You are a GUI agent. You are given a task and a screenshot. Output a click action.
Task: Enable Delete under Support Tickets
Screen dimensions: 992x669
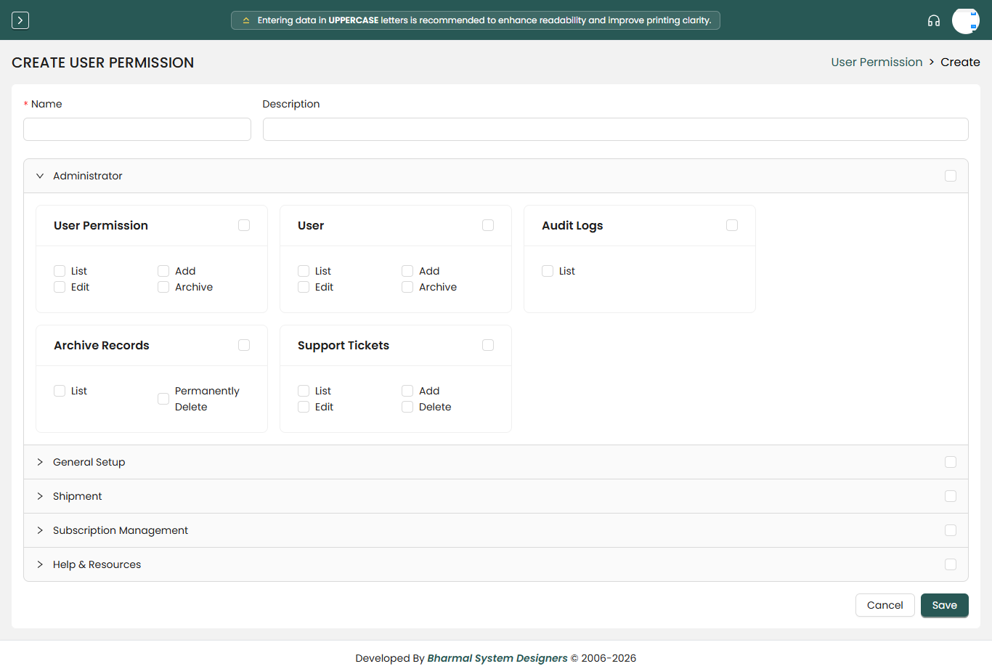407,407
